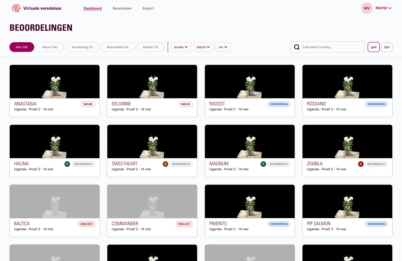This screenshot has width=402, height=261.
Task: Click the orange H badge on Sweetheart card
Action: point(166,164)
